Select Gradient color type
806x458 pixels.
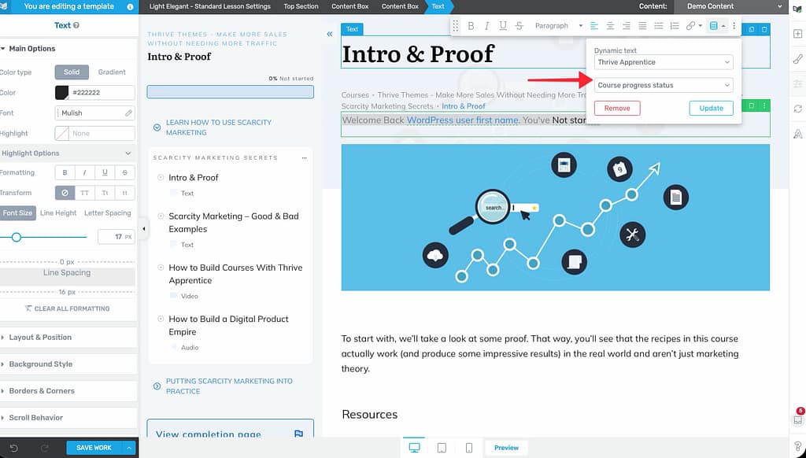[x=112, y=72]
